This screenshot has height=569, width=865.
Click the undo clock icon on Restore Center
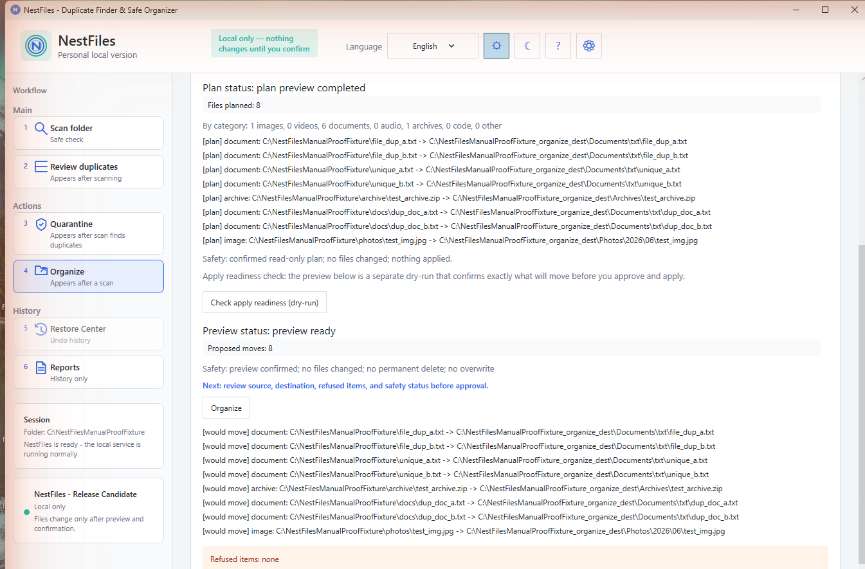coord(41,329)
